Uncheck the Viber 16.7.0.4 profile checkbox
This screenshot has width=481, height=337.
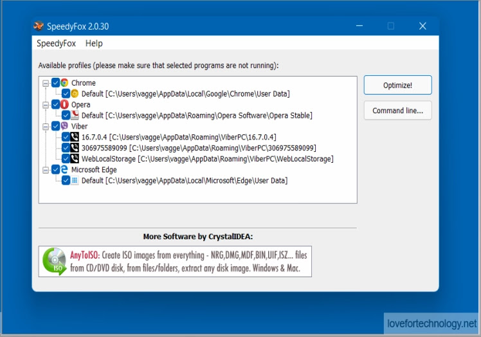66,137
